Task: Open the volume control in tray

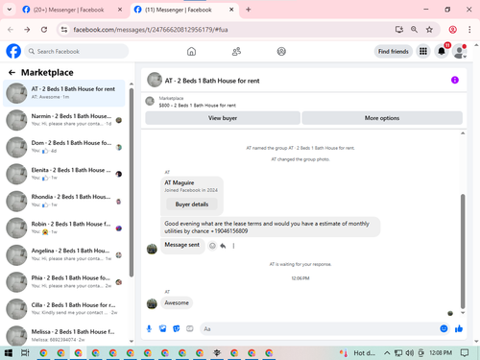Action: (410, 353)
